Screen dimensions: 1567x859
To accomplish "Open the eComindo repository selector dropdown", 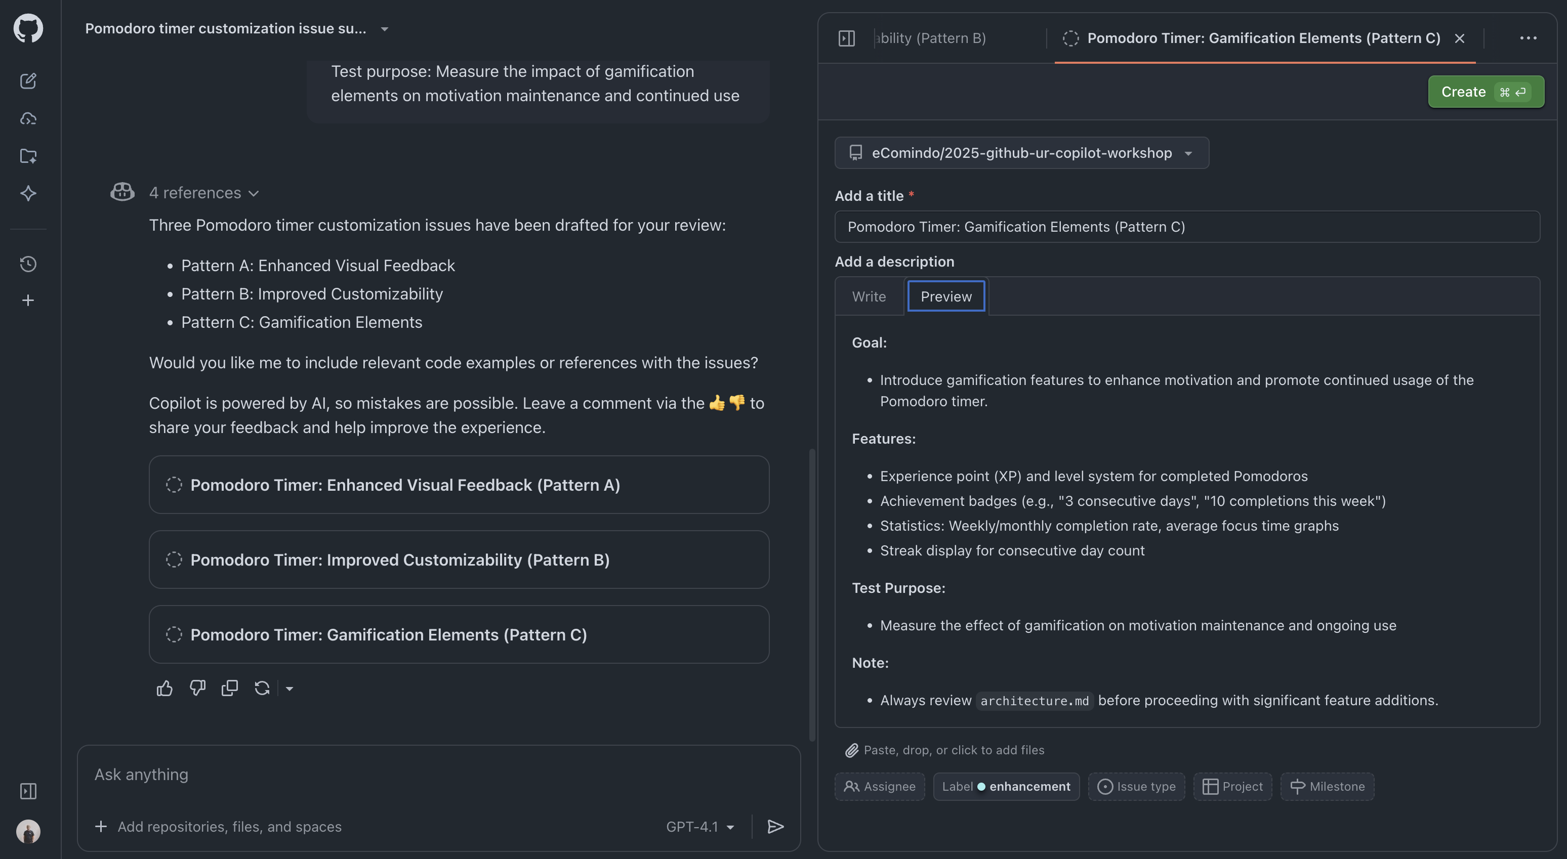I will click(x=1021, y=153).
